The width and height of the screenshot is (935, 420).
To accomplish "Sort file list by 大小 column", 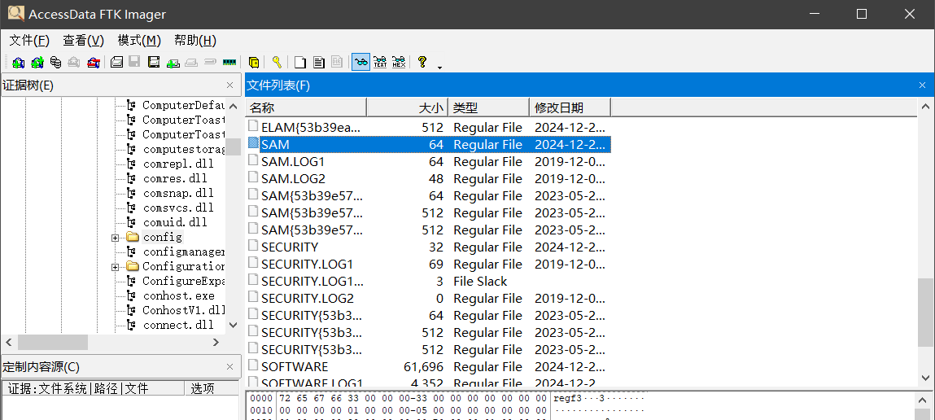I will tap(407, 108).
